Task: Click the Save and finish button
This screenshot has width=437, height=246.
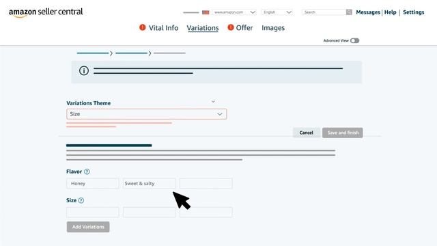Action: pyautogui.click(x=343, y=133)
